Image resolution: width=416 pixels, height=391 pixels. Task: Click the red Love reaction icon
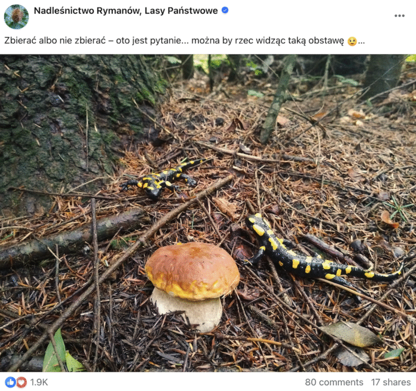[21, 382]
